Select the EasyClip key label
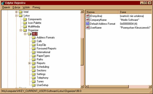 pyautogui.click(x=41, y=45)
